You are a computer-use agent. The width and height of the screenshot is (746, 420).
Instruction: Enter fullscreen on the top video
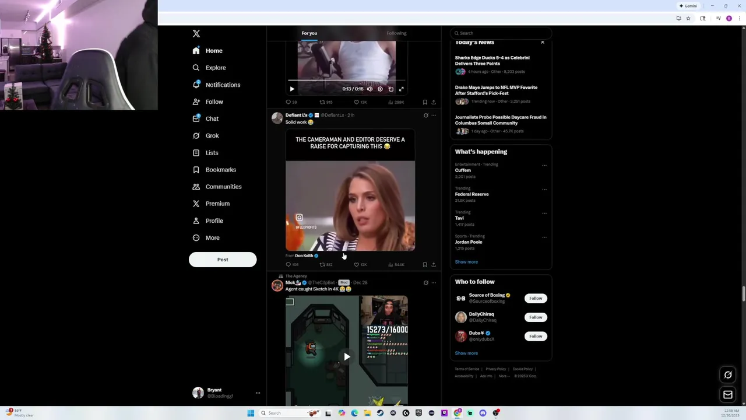(402, 89)
